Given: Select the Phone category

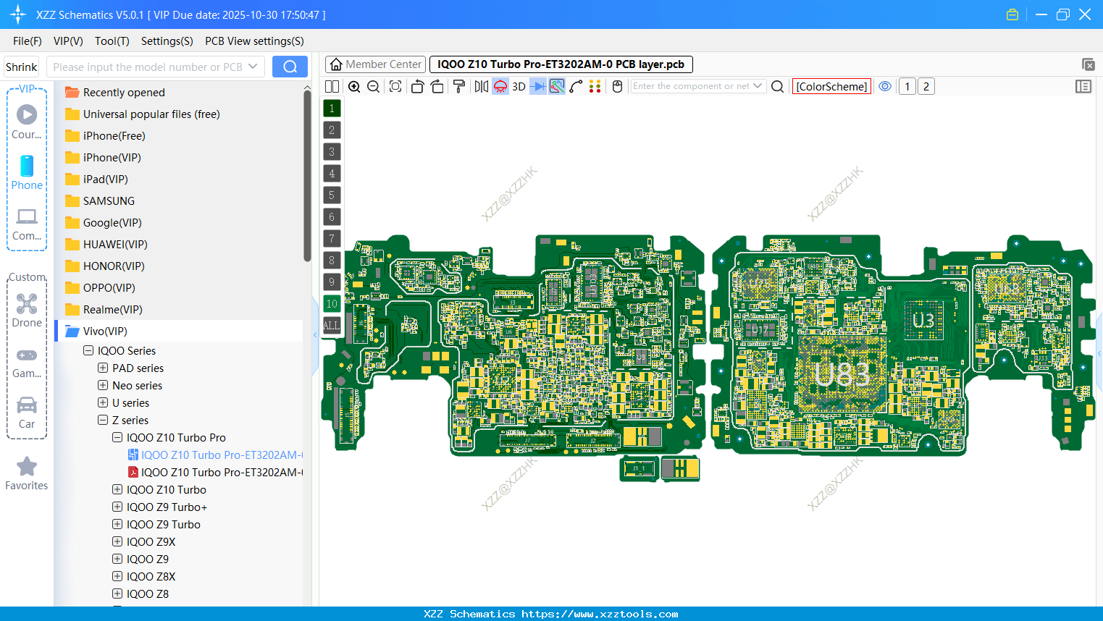Looking at the screenshot, I should 27,172.
